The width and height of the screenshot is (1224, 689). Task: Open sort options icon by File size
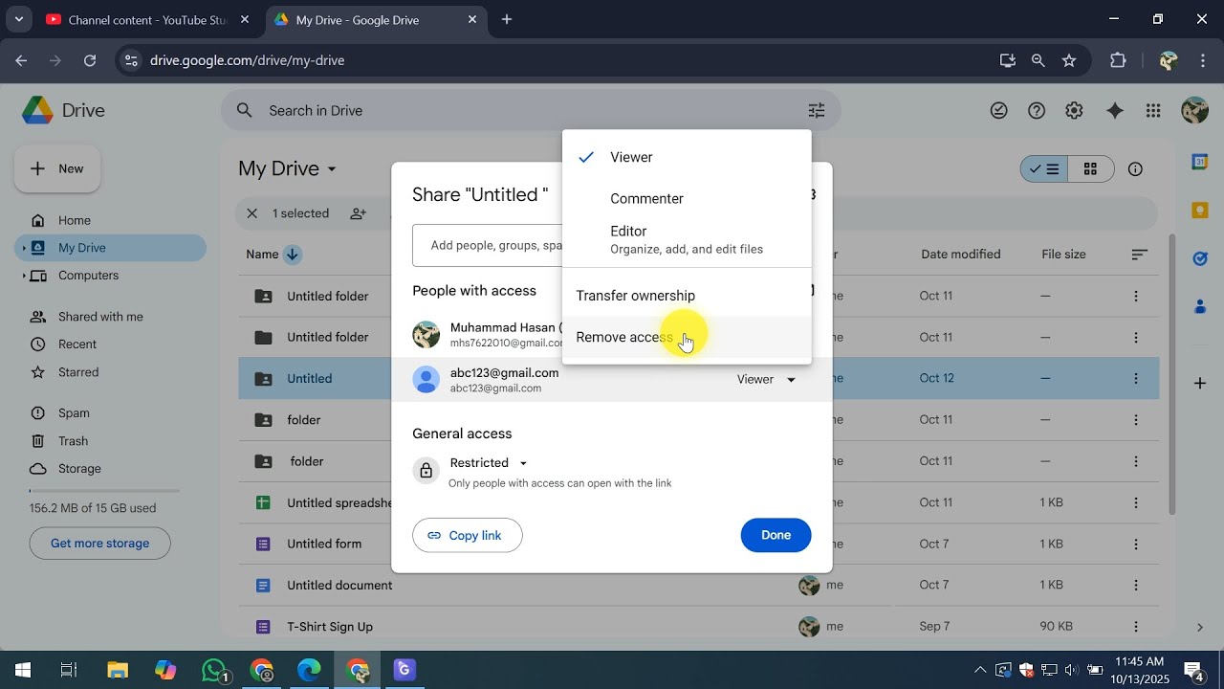1139,255
